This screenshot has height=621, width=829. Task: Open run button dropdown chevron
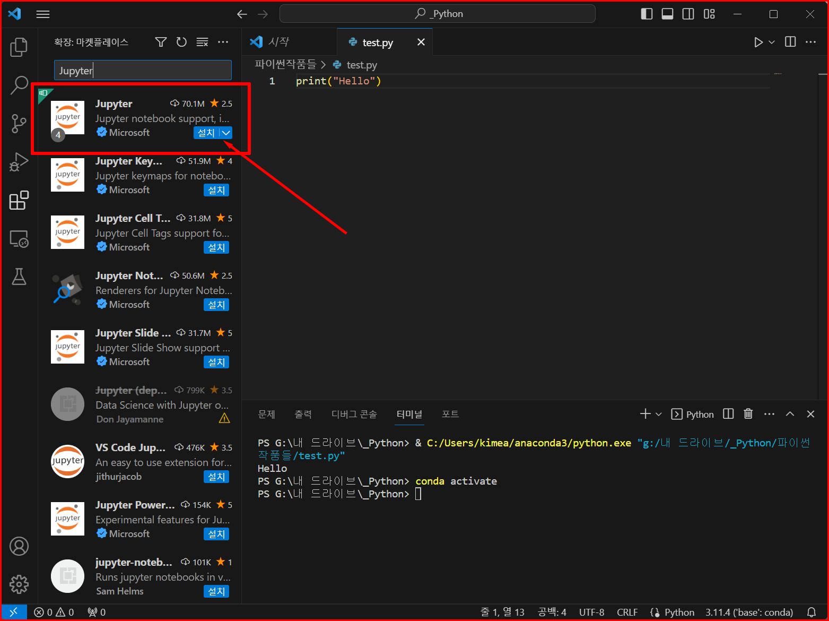coord(772,42)
